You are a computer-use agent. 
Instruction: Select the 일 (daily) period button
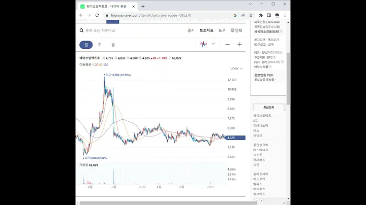[x=86, y=45]
